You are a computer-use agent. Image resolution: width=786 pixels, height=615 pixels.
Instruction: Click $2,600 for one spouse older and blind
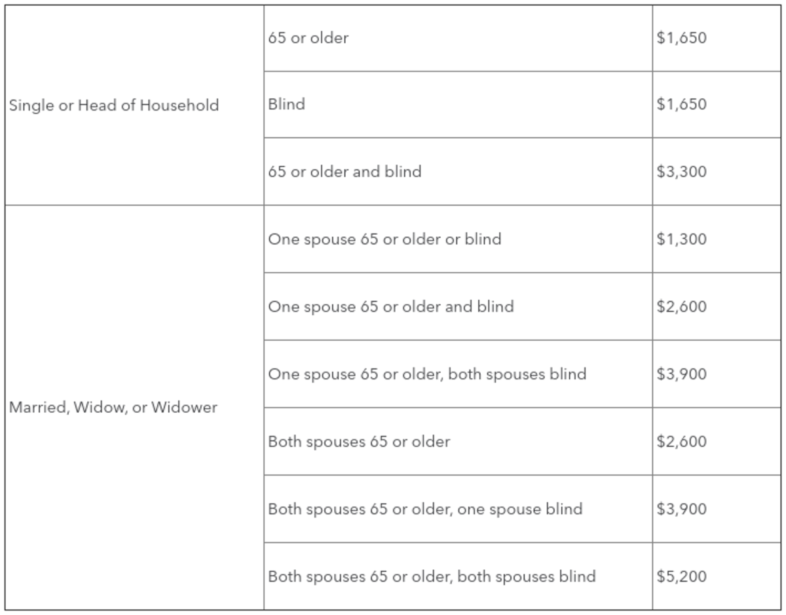tap(682, 306)
